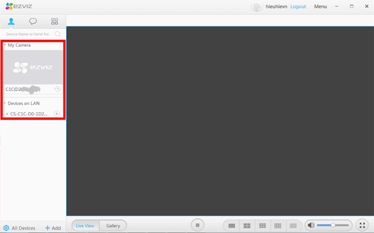Viewport: 374px width, 233px height.
Task: Open the messages speech bubble tab
Action: pos(33,21)
